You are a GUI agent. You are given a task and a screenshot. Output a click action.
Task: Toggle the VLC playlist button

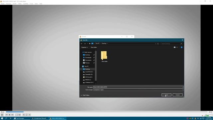coord(24,115)
